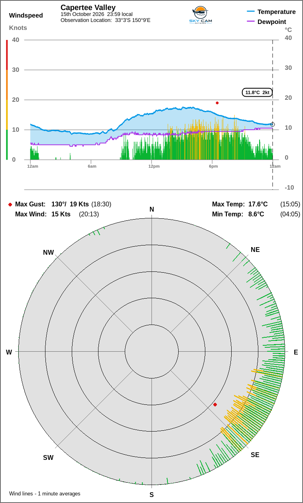This screenshot has width=303, height=503.
Task: Click the blue Temperature legend line
Action: point(251,12)
